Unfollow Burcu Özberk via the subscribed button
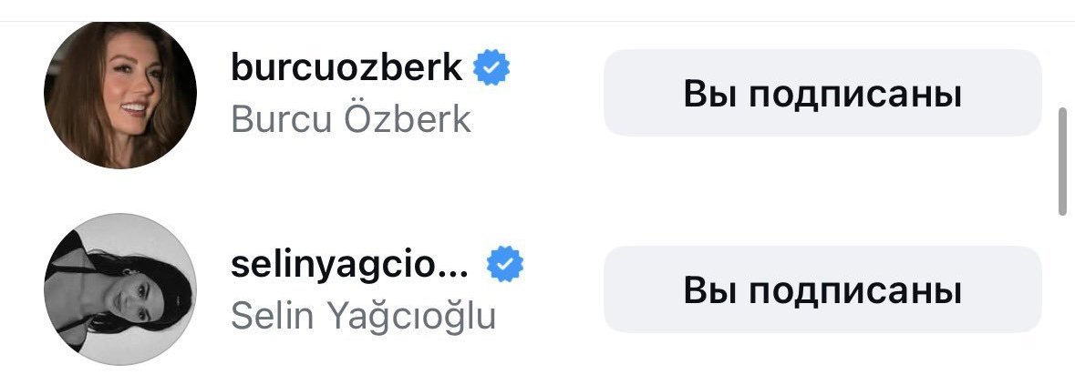1075x385 pixels. 822,93
